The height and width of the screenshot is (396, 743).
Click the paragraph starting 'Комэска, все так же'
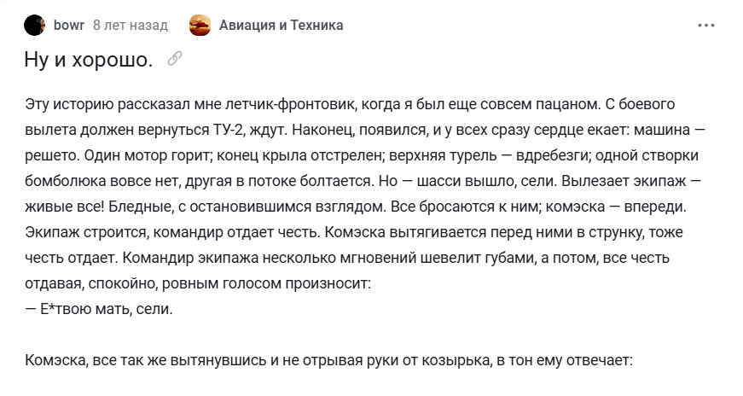329,360
